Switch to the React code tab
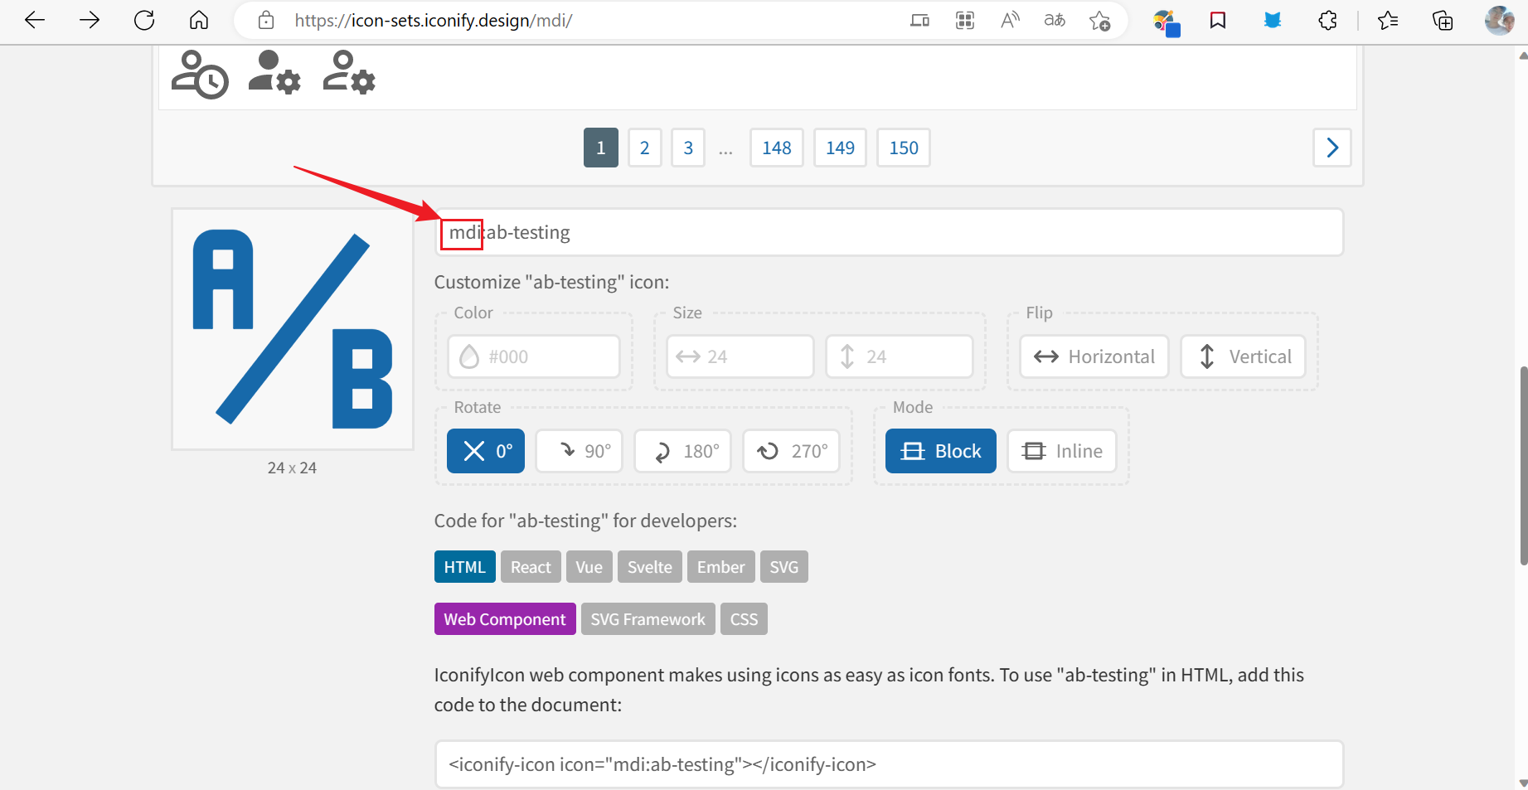The width and height of the screenshot is (1528, 790). click(531, 567)
